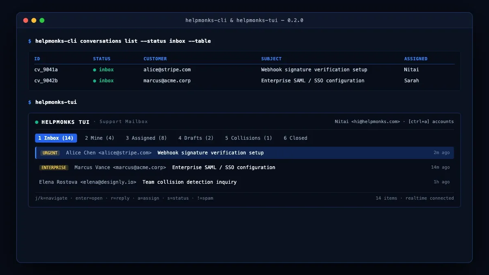Click the ENTERPRISE badge on Marcus Vance row
The height and width of the screenshot is (275, 489).
(54, 167)
